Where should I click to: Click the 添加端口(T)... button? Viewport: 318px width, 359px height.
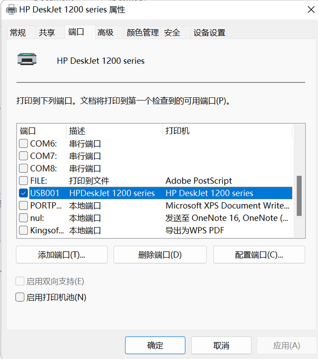tap(62, 254)
